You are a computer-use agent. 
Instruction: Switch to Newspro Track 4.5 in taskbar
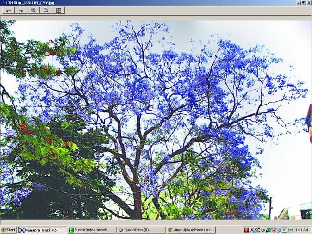point(42,230)
